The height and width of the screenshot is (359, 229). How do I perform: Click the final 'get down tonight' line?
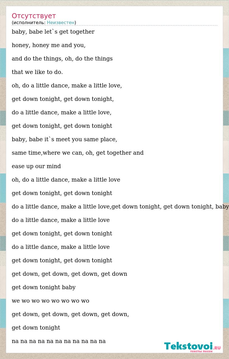[x=36, y=328]
